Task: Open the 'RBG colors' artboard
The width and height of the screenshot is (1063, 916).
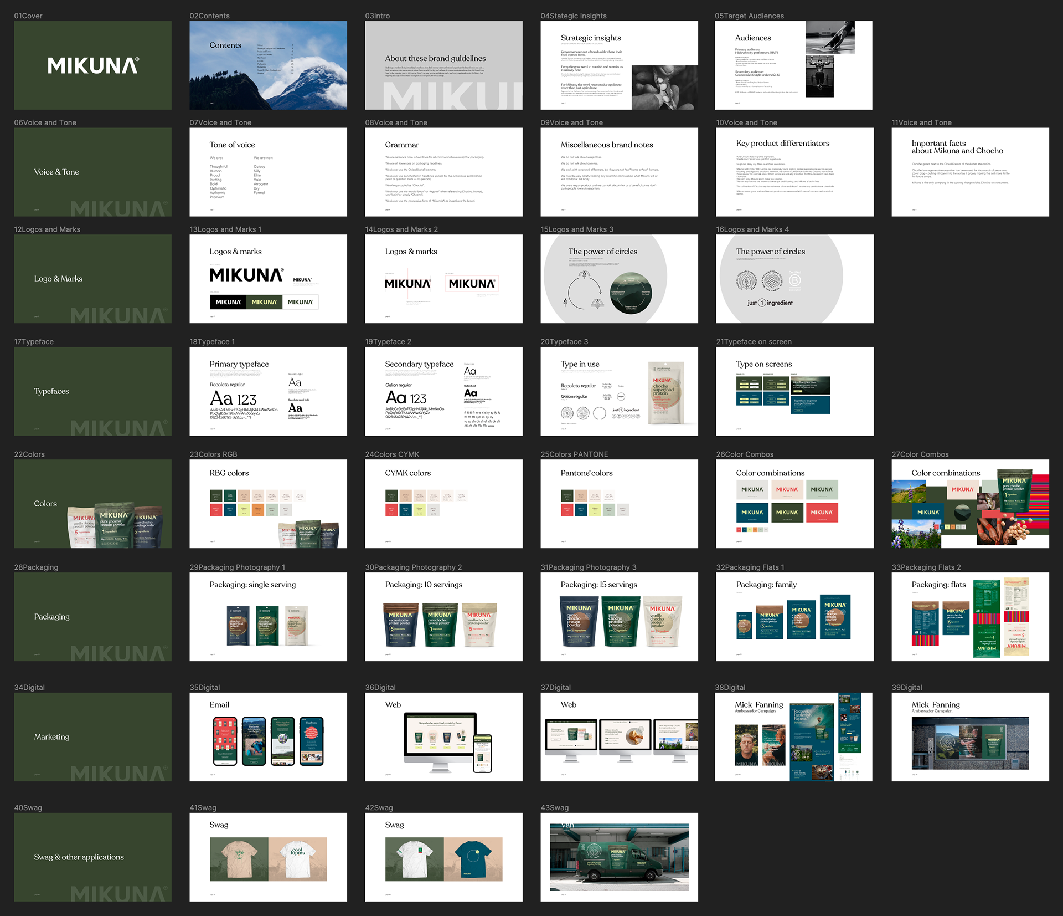Action: 268,504
